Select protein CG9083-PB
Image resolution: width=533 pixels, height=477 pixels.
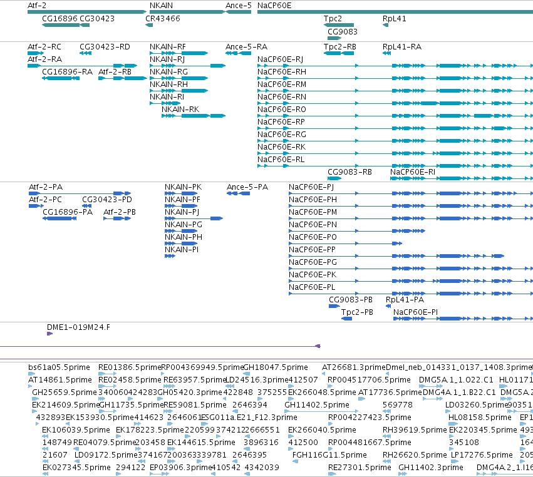[351, 300]
